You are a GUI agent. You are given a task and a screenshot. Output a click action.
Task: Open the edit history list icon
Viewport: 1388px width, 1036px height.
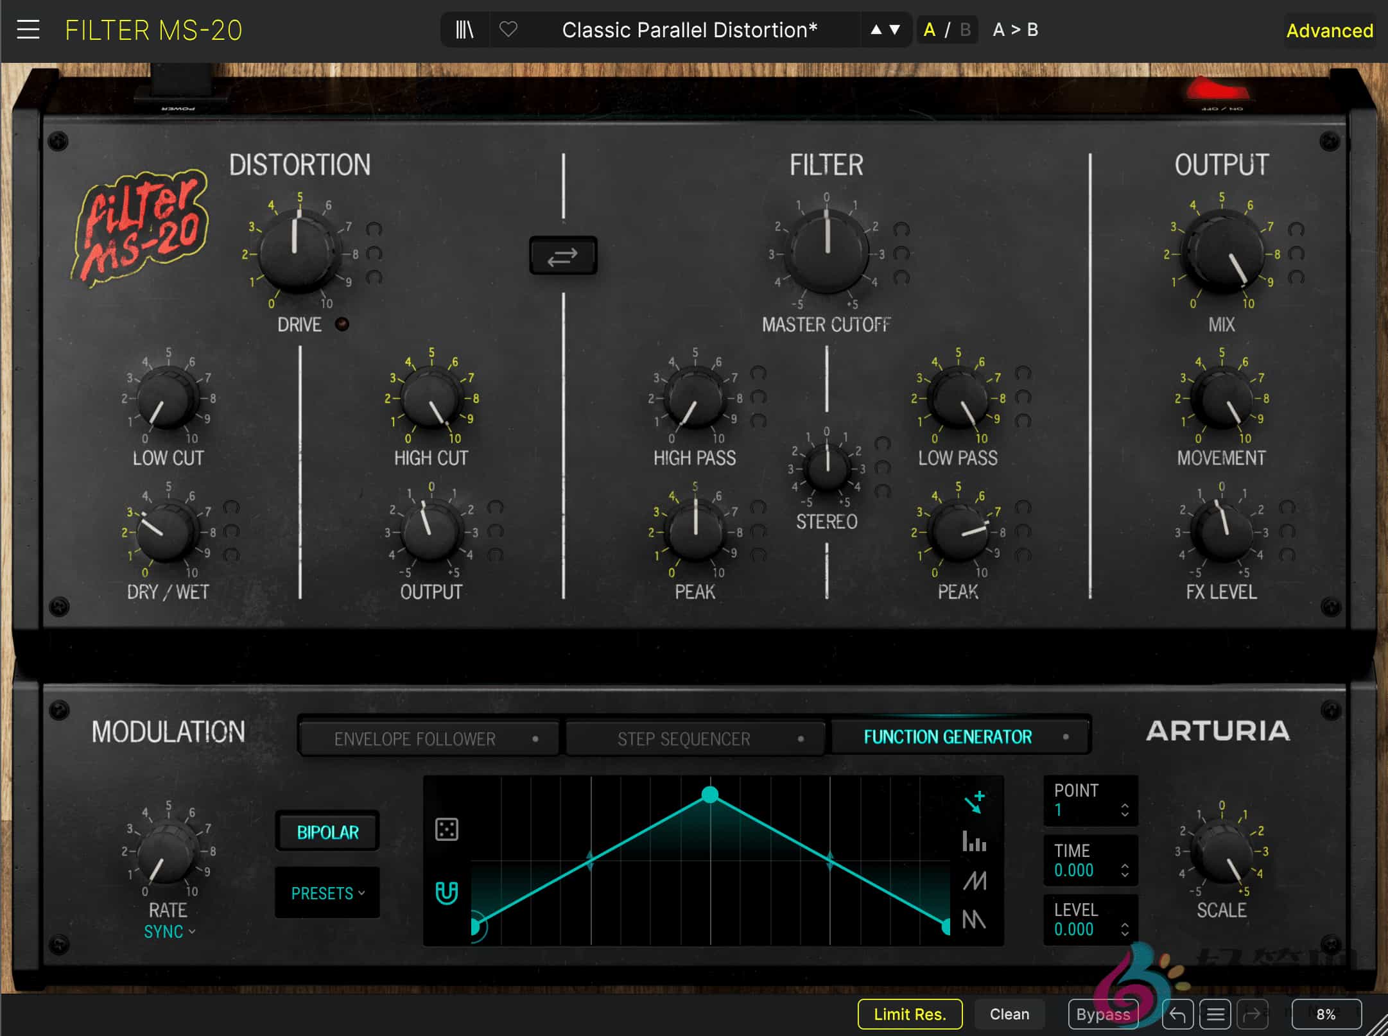(x=1215, y=1014)
